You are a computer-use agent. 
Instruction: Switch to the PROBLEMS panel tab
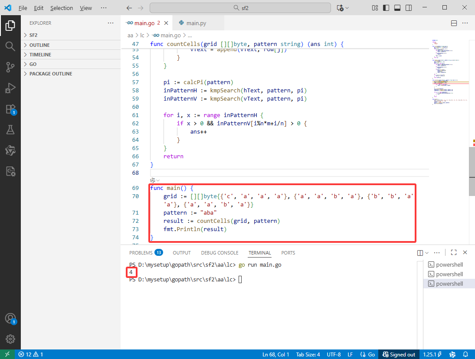point(146,252)
